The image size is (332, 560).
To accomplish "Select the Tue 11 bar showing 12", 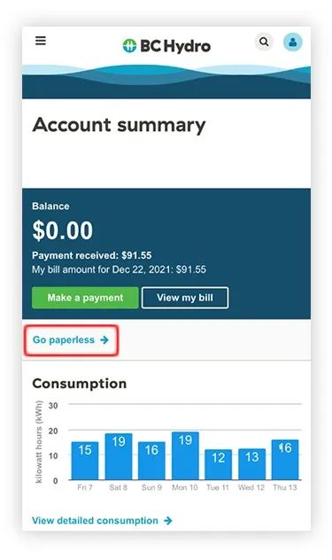I will coord(219,464).
